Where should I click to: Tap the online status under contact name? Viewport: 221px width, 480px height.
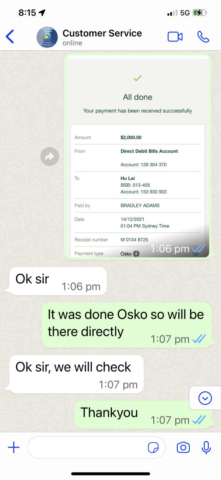pyautogui.click(x=72, y=43)
